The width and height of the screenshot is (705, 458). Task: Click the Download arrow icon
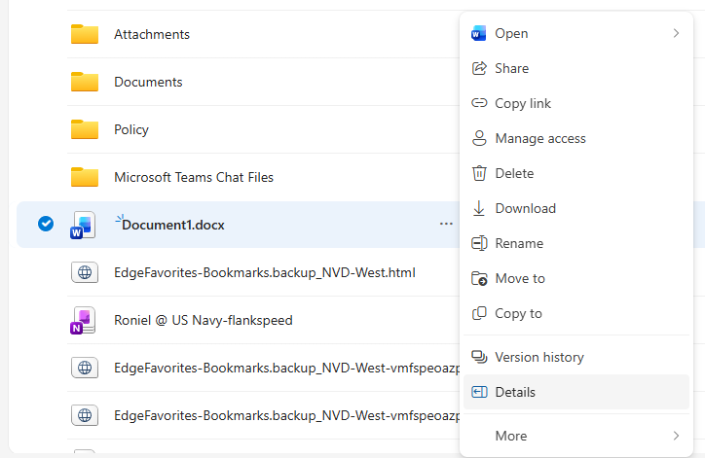tap(479, 208)
